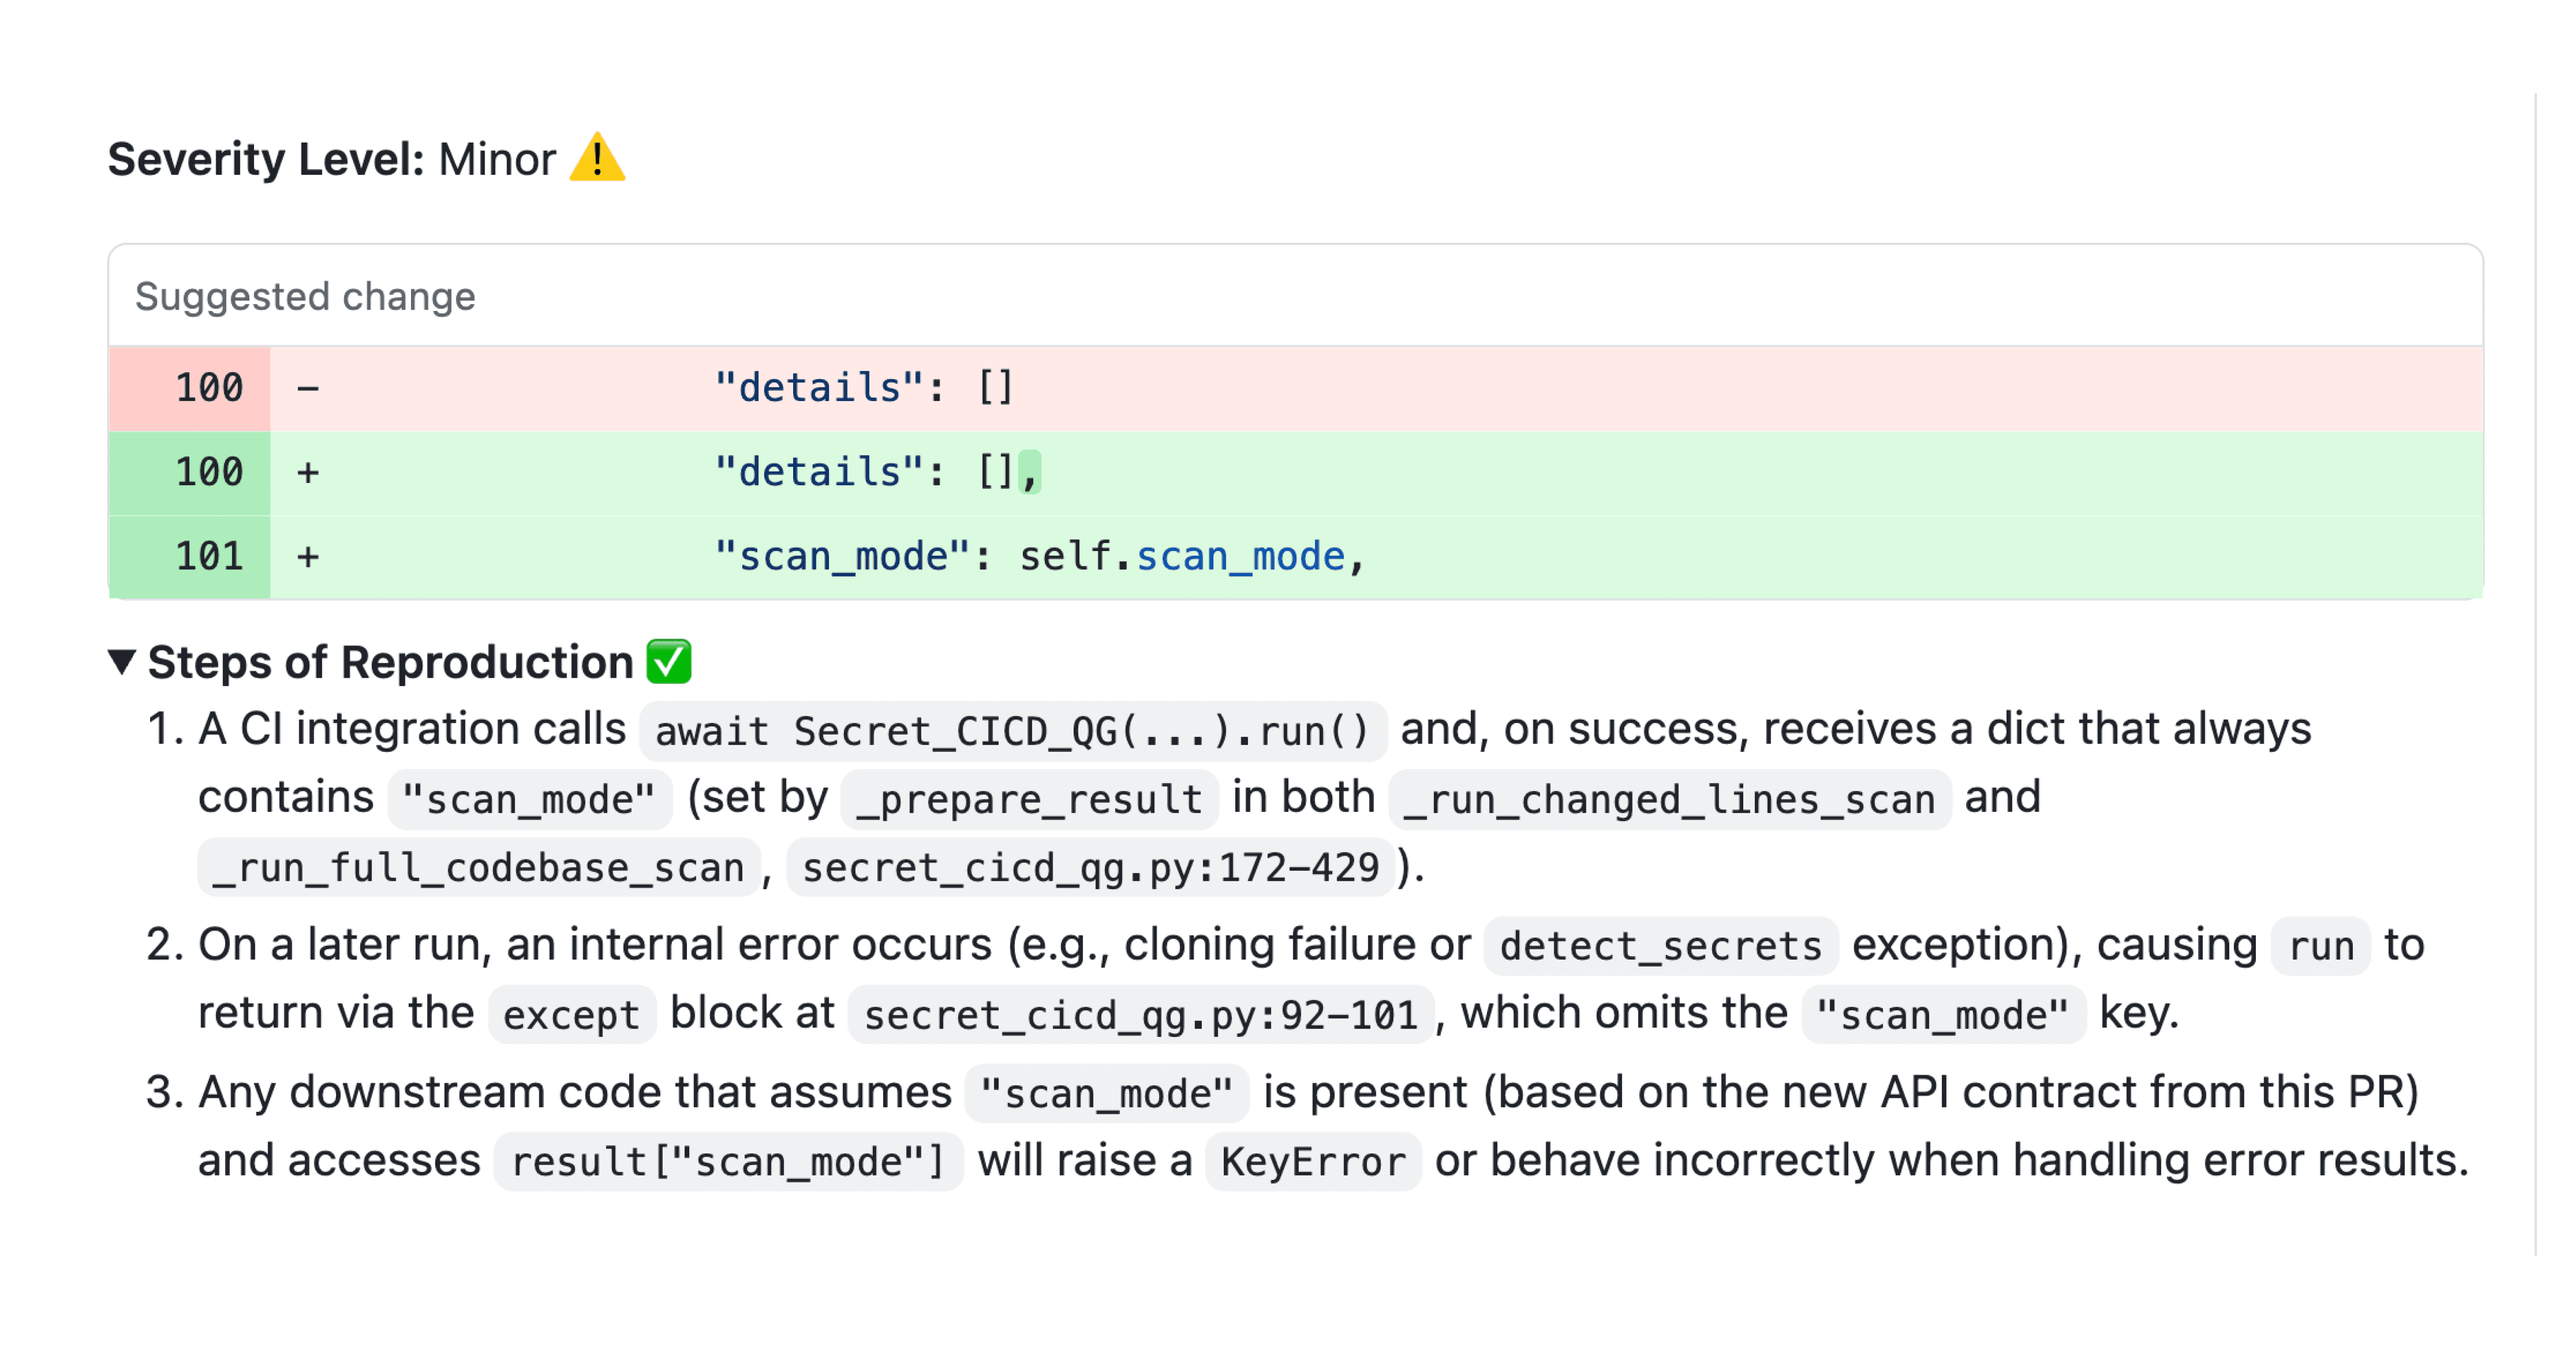Click the plus sign on added line 101
This screenshot has width=2576, height=1349.
click(307, 556)
